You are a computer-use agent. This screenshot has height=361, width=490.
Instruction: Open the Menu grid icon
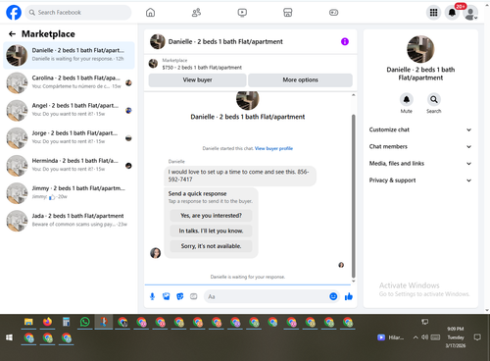tap(433, 13)
